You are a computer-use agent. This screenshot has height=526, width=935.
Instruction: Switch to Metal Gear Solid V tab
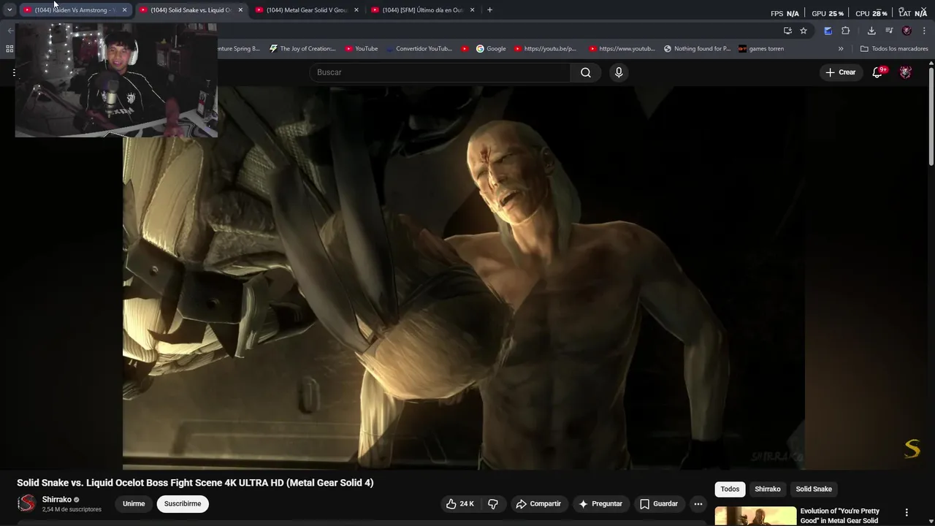tap(306, 10)
